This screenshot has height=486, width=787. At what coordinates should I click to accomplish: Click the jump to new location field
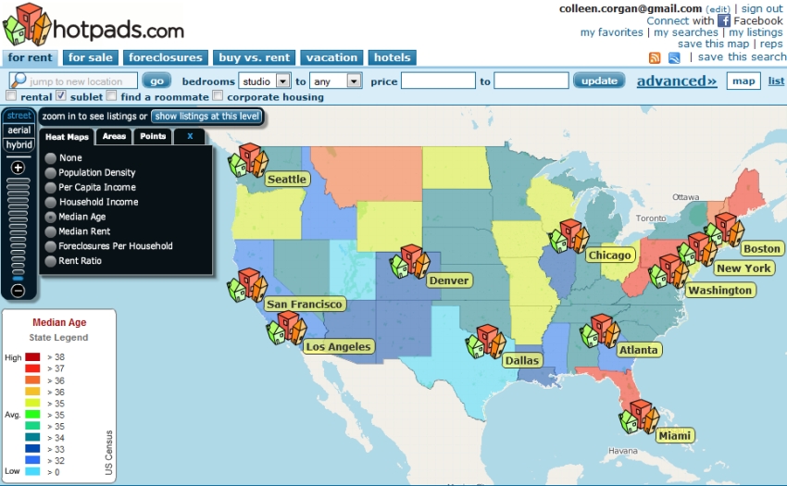coord(73,81)
